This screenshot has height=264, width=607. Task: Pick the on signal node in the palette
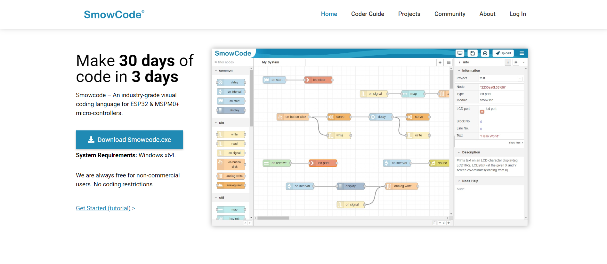coord(231,153)
